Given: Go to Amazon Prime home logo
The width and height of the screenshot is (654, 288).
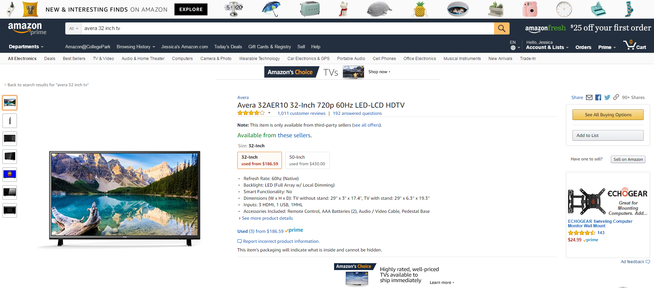Looking at the screenshot, I should click(27, 29).
